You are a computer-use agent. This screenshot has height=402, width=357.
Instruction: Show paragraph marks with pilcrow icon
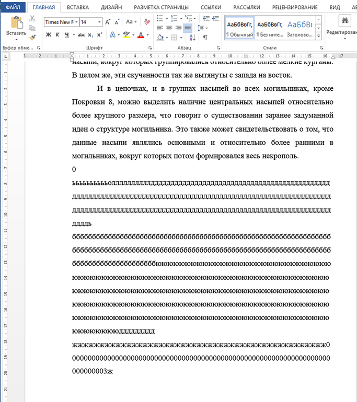(x=205, y=38)
